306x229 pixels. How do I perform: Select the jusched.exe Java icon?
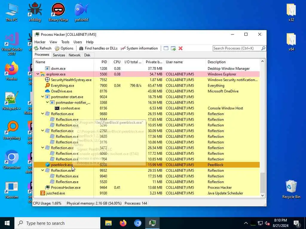pyautogui.click(x=42, y=193)
